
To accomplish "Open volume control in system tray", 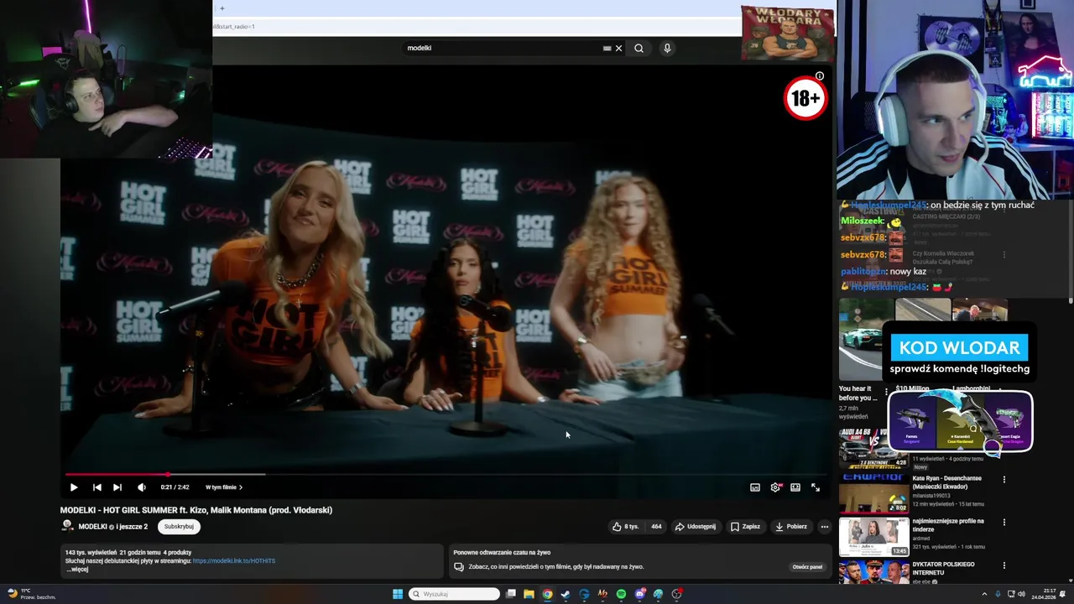I will pyautogui.click(x=1021, y=594).
